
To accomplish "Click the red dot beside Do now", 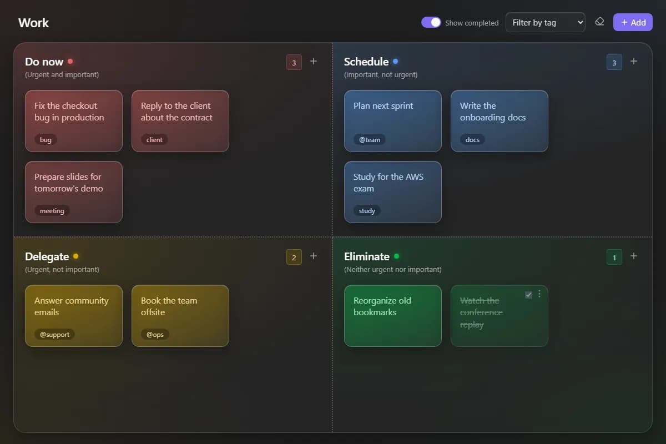I will pos(70,61).
